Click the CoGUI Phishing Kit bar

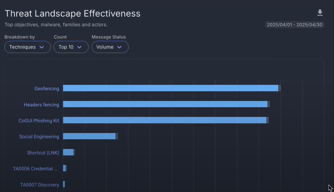164,120
